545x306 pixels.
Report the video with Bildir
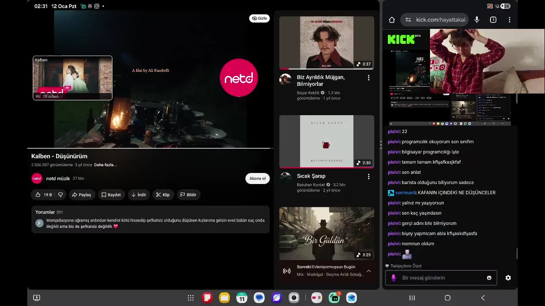click(x=189, y=195)
